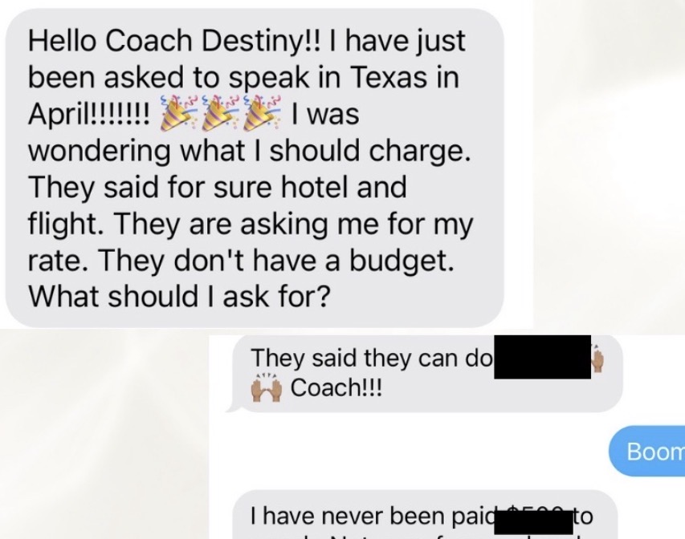This screenshot has width=685, height=539.
Task: Tap the partial hand emoji right of the black box
Action: pos(597,358)
